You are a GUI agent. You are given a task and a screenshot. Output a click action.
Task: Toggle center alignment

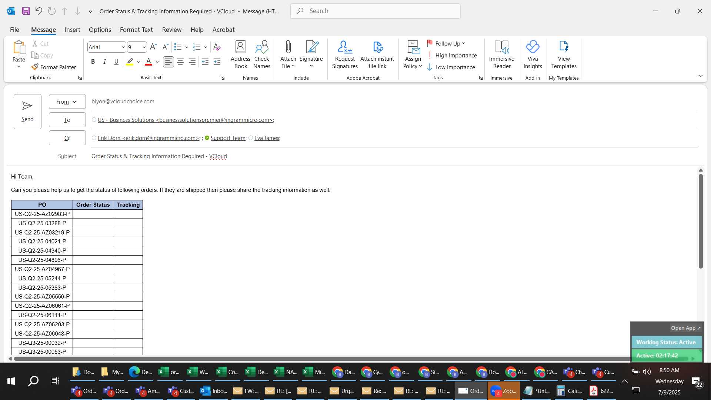(x=180, y=62)
